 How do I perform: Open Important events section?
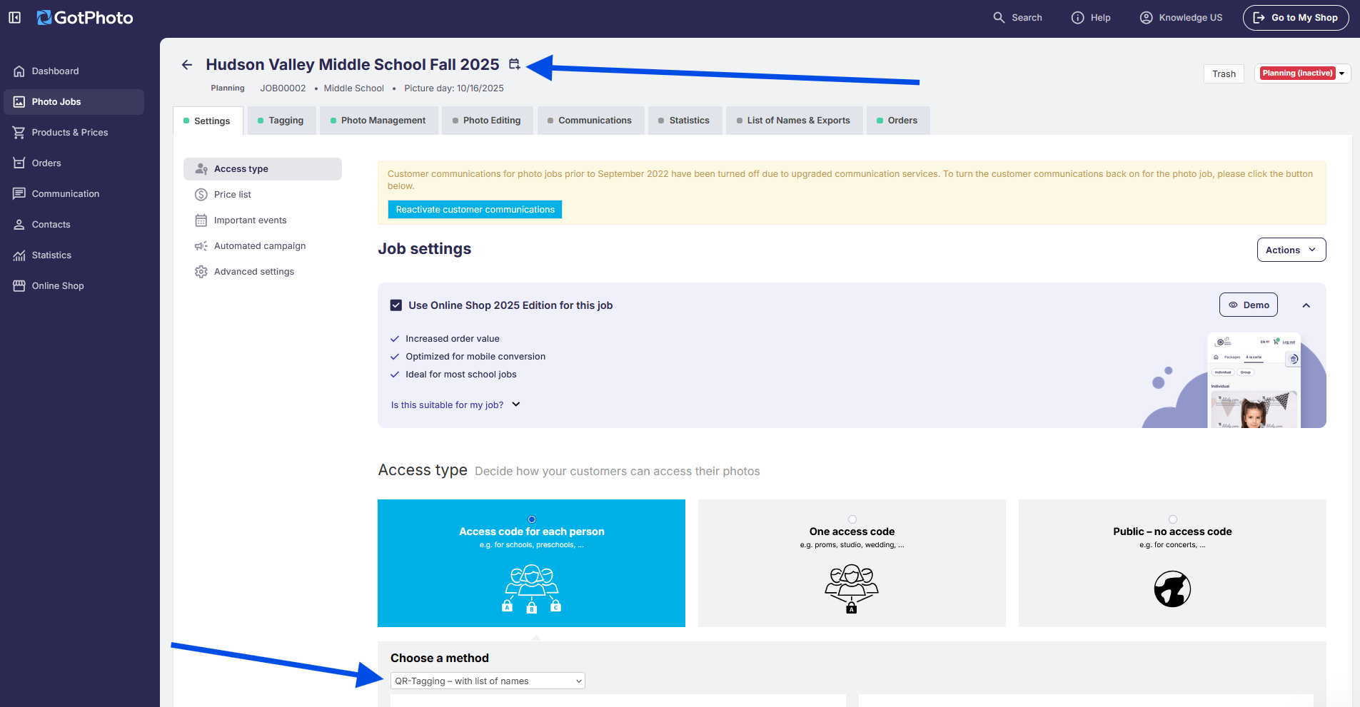[263, 220]
